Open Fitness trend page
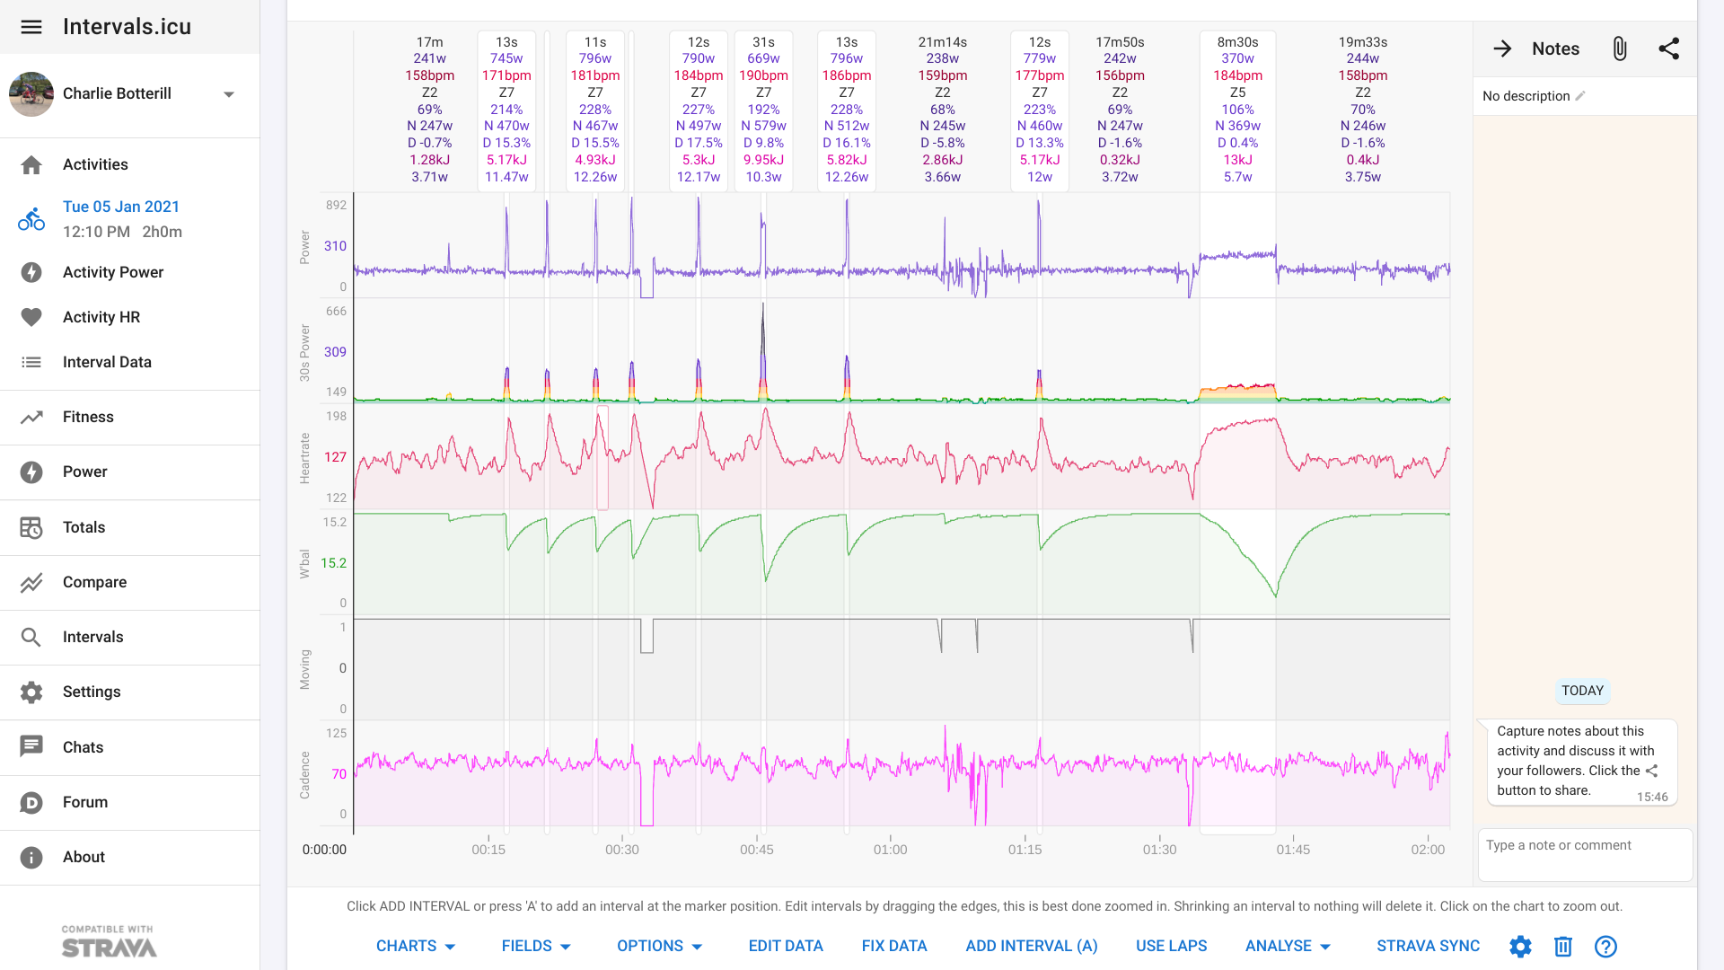This screenshot has height=970, width=1724. [88, 417]
